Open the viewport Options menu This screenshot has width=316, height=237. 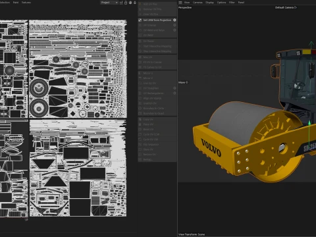click(x=221, y=3)
